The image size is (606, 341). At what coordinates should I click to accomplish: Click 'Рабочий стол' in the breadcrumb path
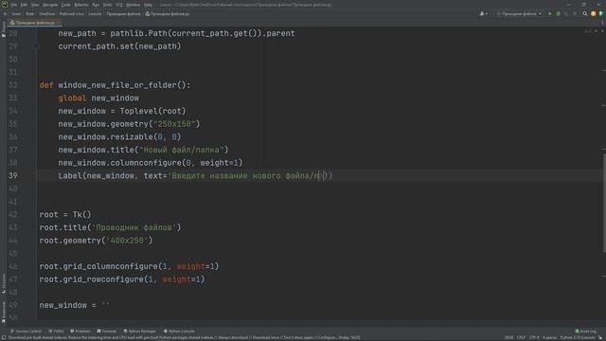click(x=72, y=14)
